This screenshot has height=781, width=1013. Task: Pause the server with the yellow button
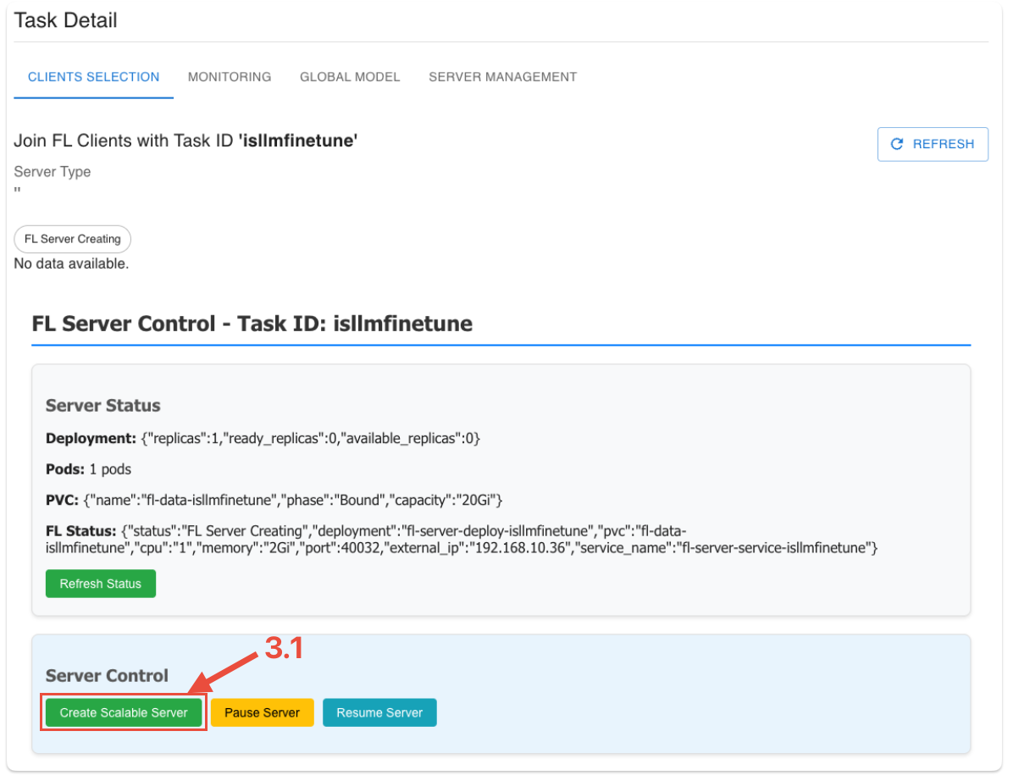[262, 712]
